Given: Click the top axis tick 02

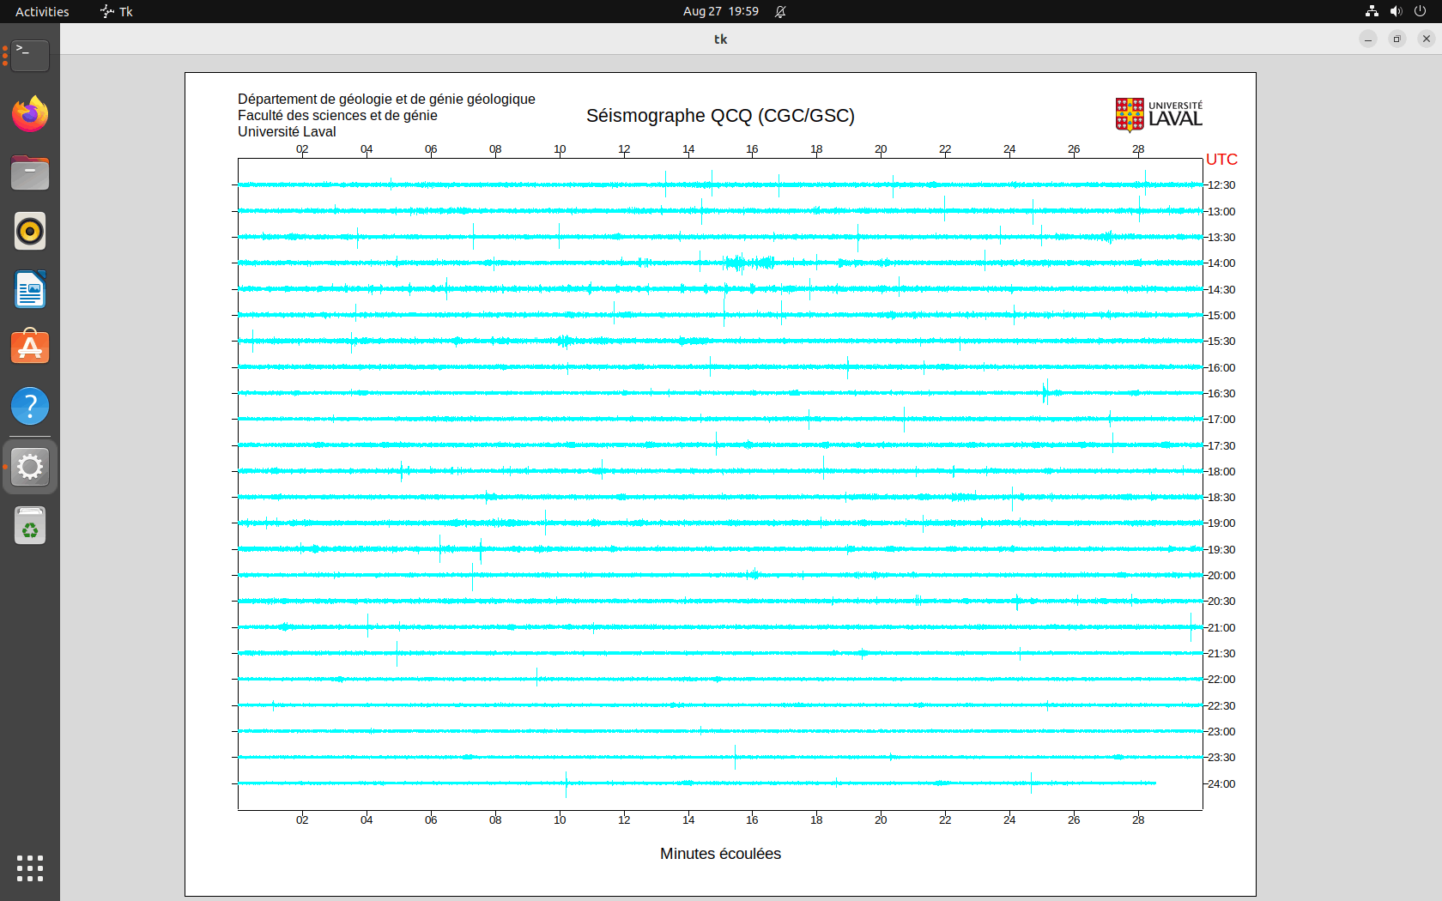Looking at the screenshot, I should 302,149.
